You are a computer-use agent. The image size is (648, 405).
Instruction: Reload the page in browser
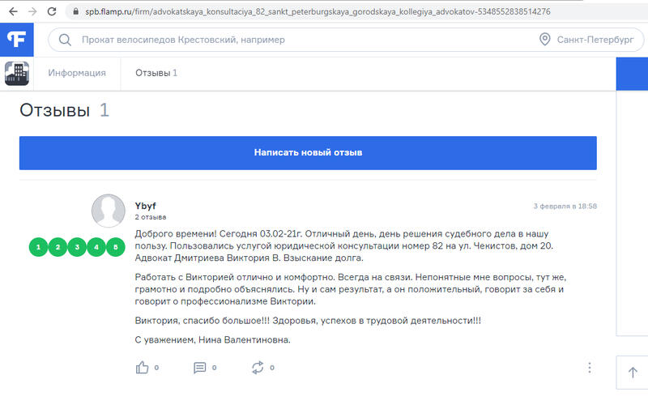(x=52, y=12)
